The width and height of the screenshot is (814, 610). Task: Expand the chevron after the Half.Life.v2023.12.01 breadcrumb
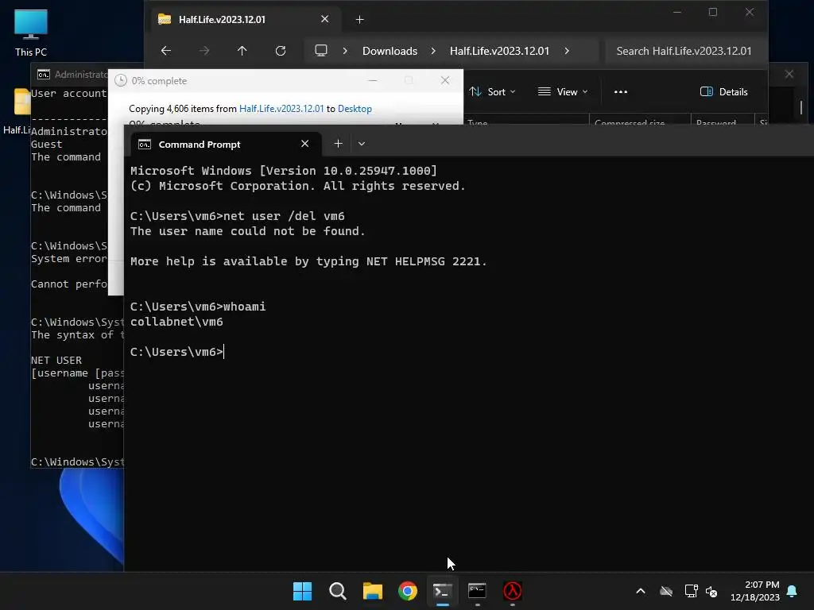(567, 51)
